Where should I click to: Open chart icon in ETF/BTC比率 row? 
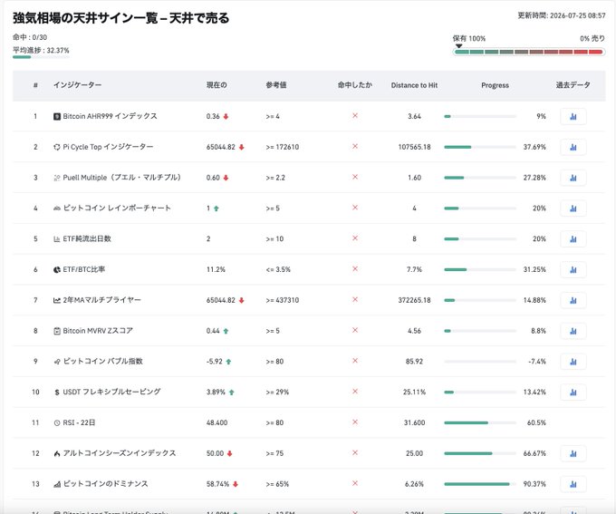(573, 270)
